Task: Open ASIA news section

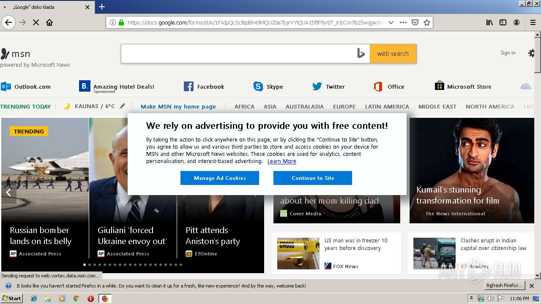Action: 270,106
